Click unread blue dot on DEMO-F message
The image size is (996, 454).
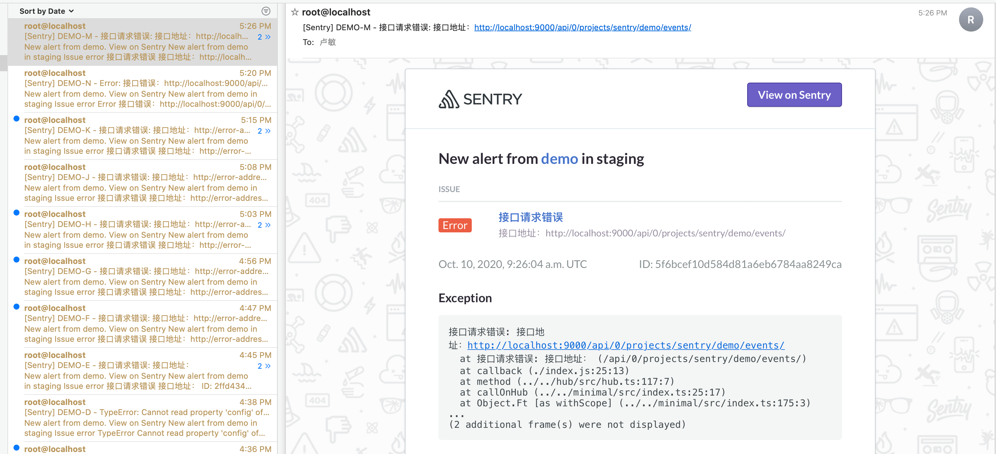coord(16,307)
